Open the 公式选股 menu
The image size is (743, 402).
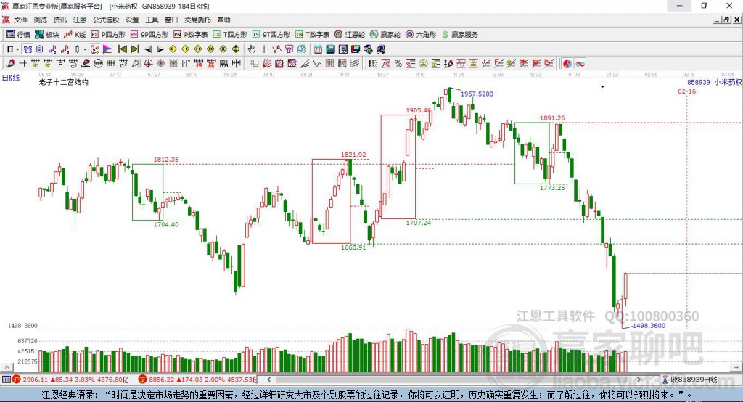(x=106, y=20)
